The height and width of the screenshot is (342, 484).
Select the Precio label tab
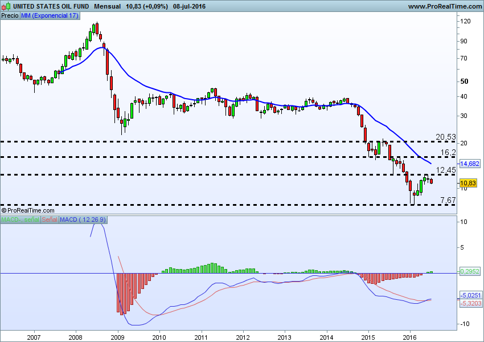click(x=10, y=15)
